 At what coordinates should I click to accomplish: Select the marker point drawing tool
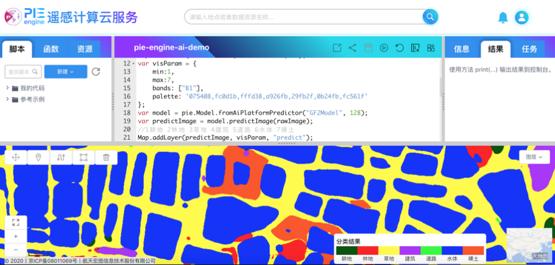tap(38, 157)
